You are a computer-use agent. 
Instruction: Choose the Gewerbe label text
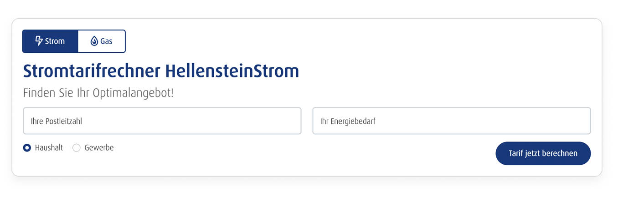coord(99,147)
